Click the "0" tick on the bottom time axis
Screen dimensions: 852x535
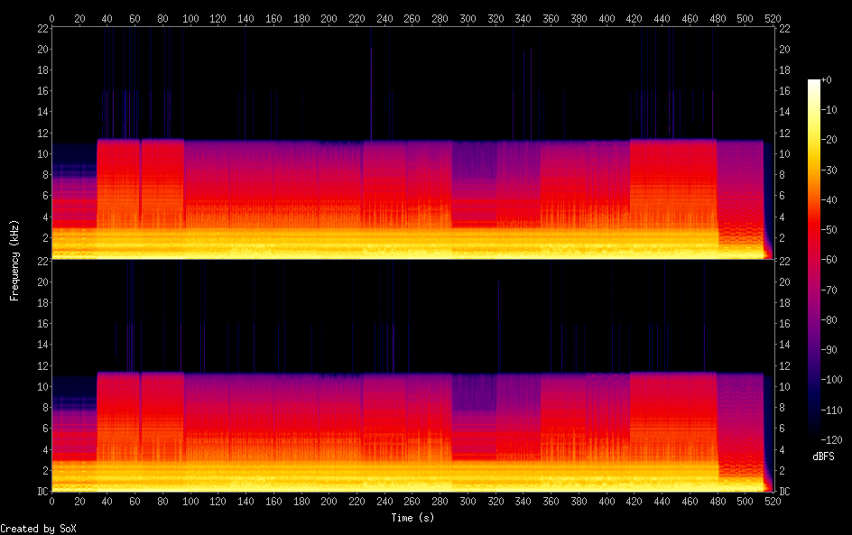(x=52, y=502)
